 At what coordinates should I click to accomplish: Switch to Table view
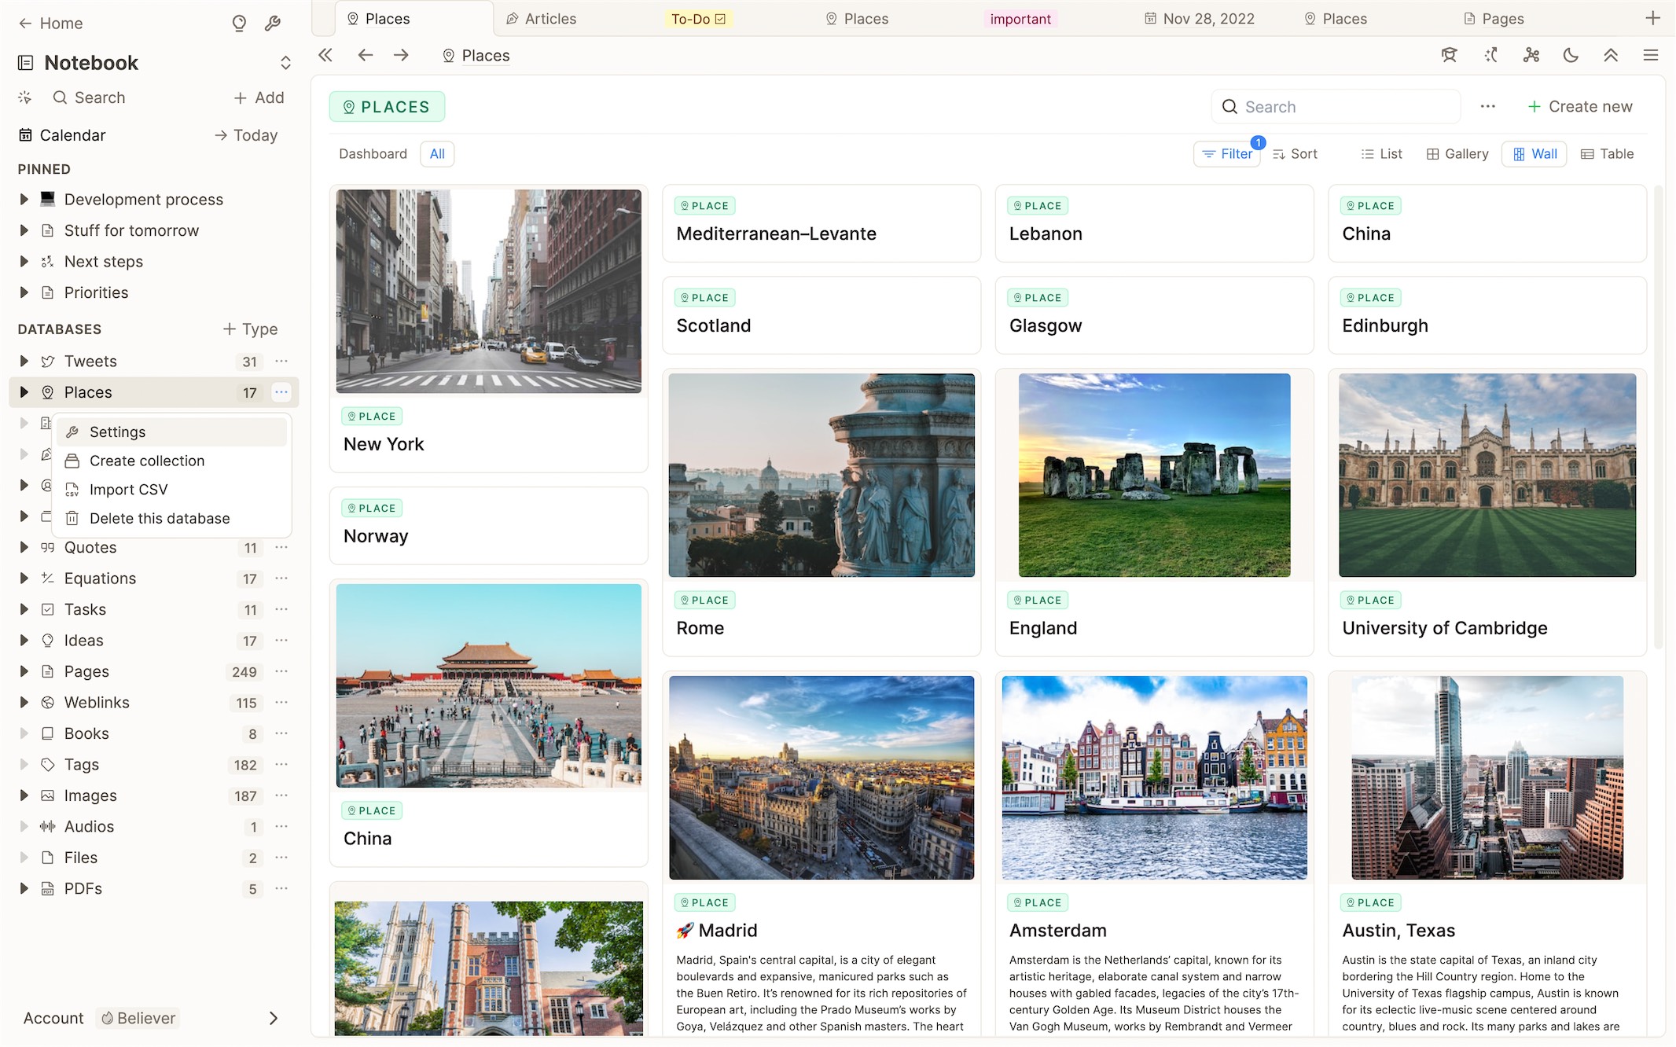tap(1606, 153)
